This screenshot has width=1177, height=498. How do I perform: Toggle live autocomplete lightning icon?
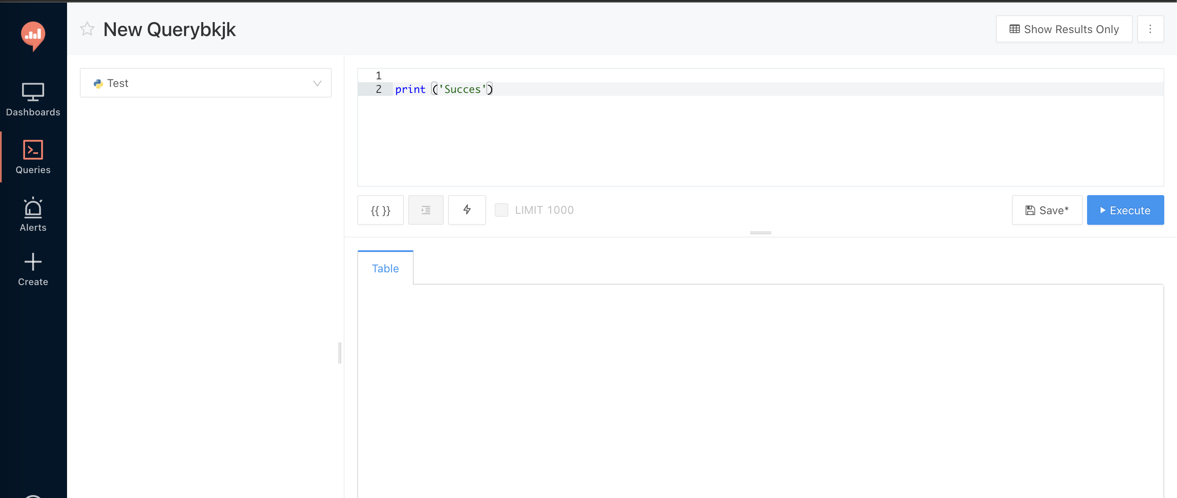466,210
